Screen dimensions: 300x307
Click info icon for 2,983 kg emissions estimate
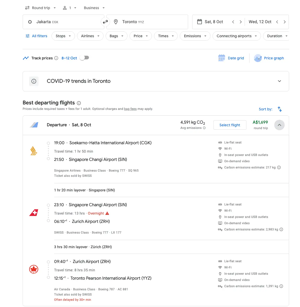281,229
